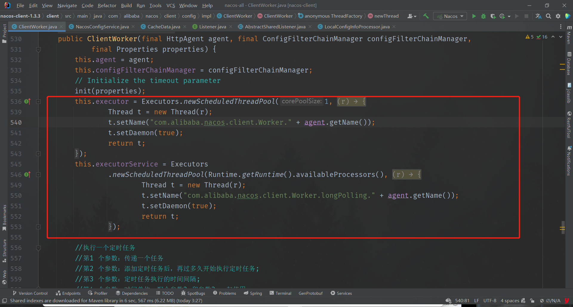Toggle read-only lock in status bar

[532, 301]
